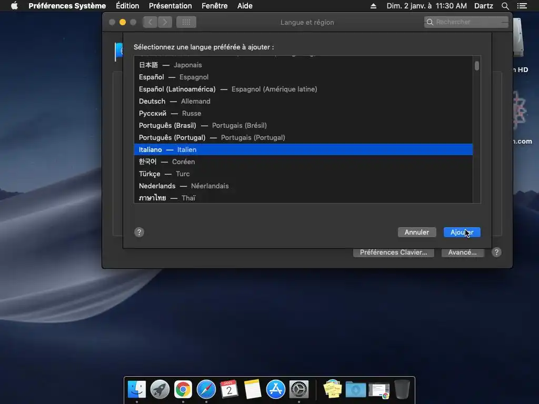
Task: Open the Trash in the Dock
Action: [402, 390]
